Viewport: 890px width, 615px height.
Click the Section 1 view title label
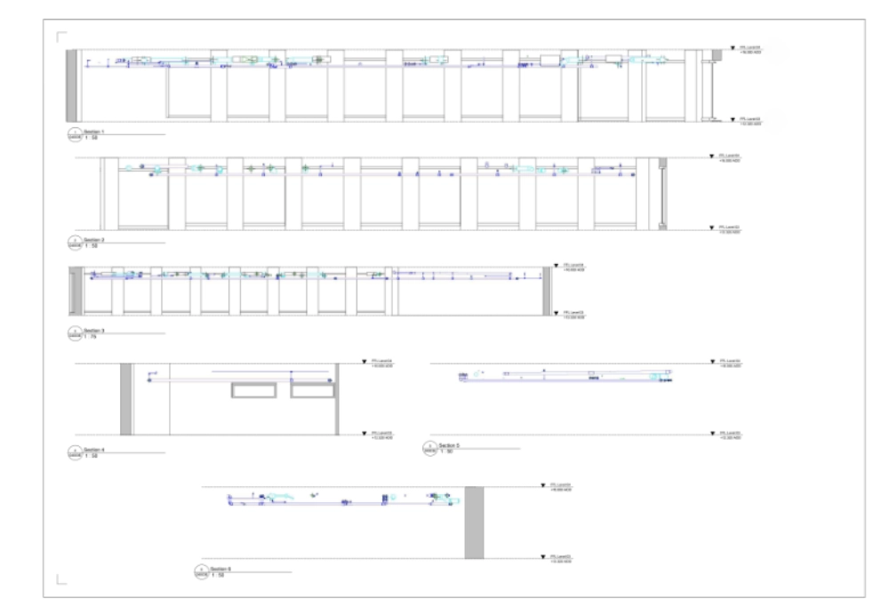coord(94,131)
